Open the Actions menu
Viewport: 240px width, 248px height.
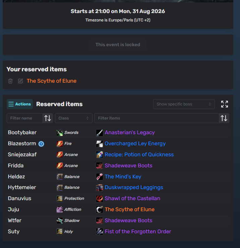point(20,104)
